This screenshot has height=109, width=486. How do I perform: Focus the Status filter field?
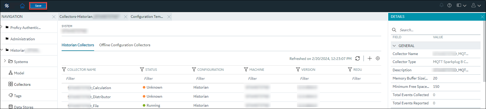point(166,79)
